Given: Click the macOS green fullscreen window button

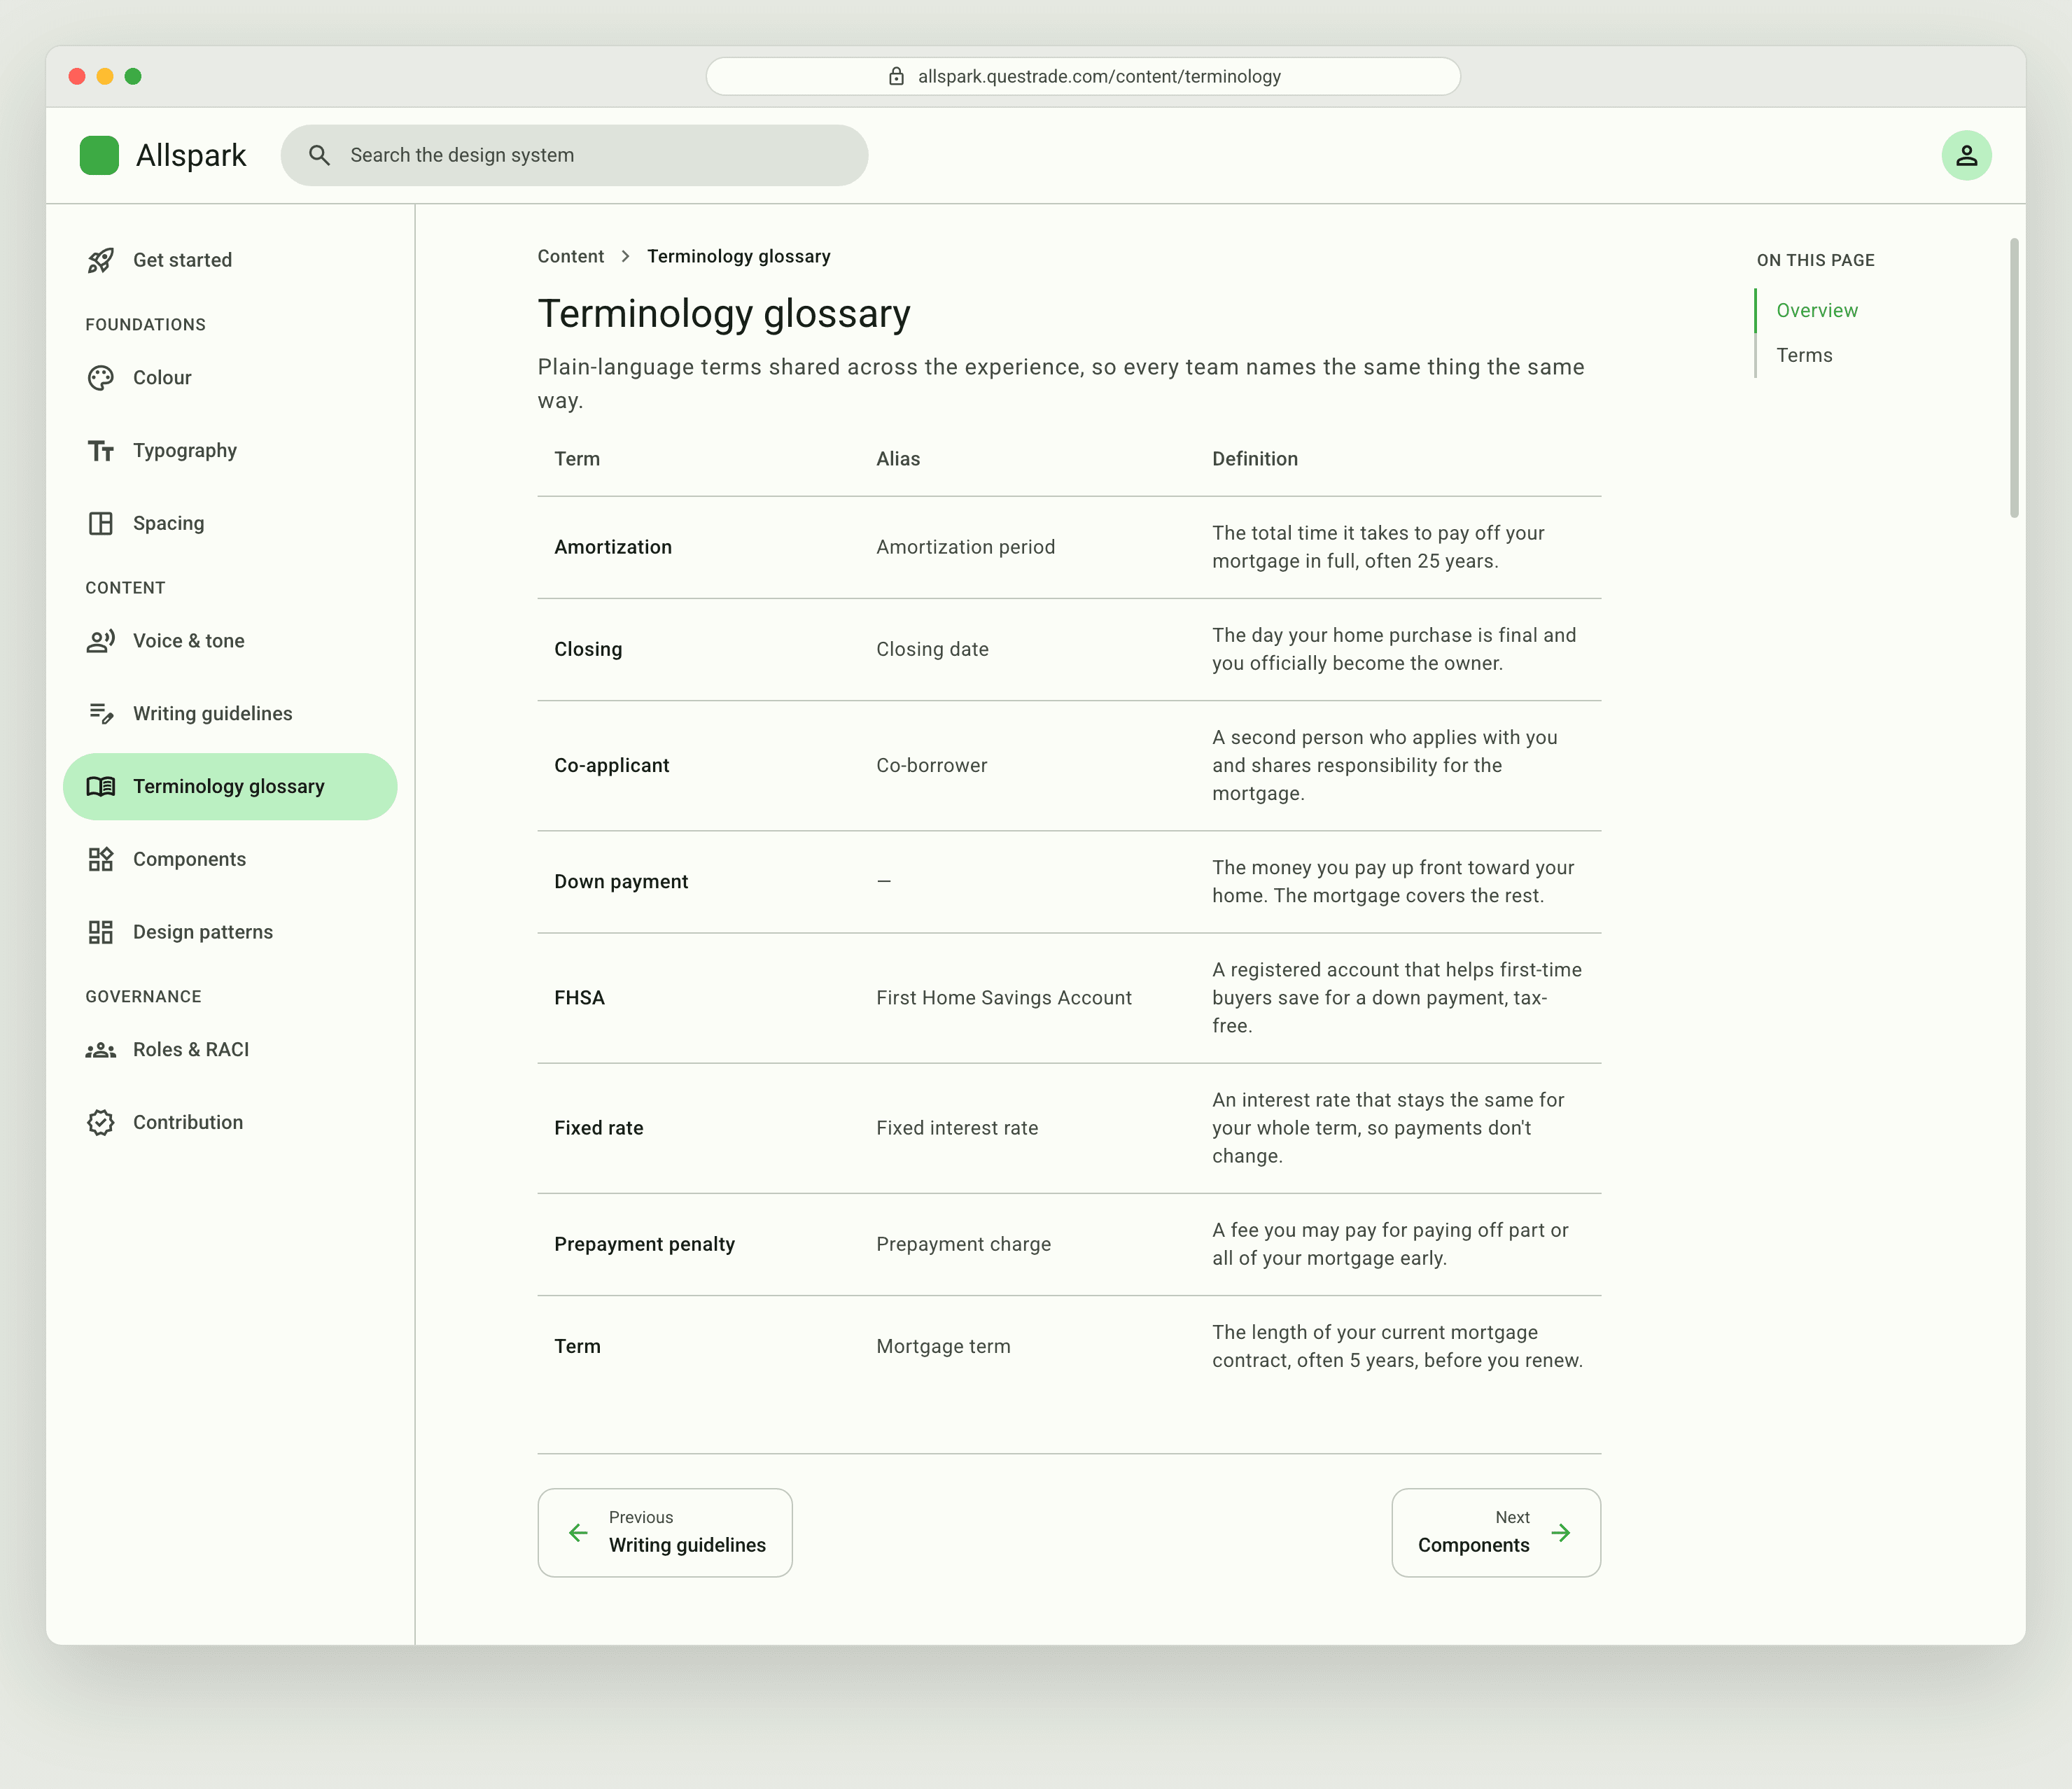Looking at the screenshot, I should [x=133, y=76].
